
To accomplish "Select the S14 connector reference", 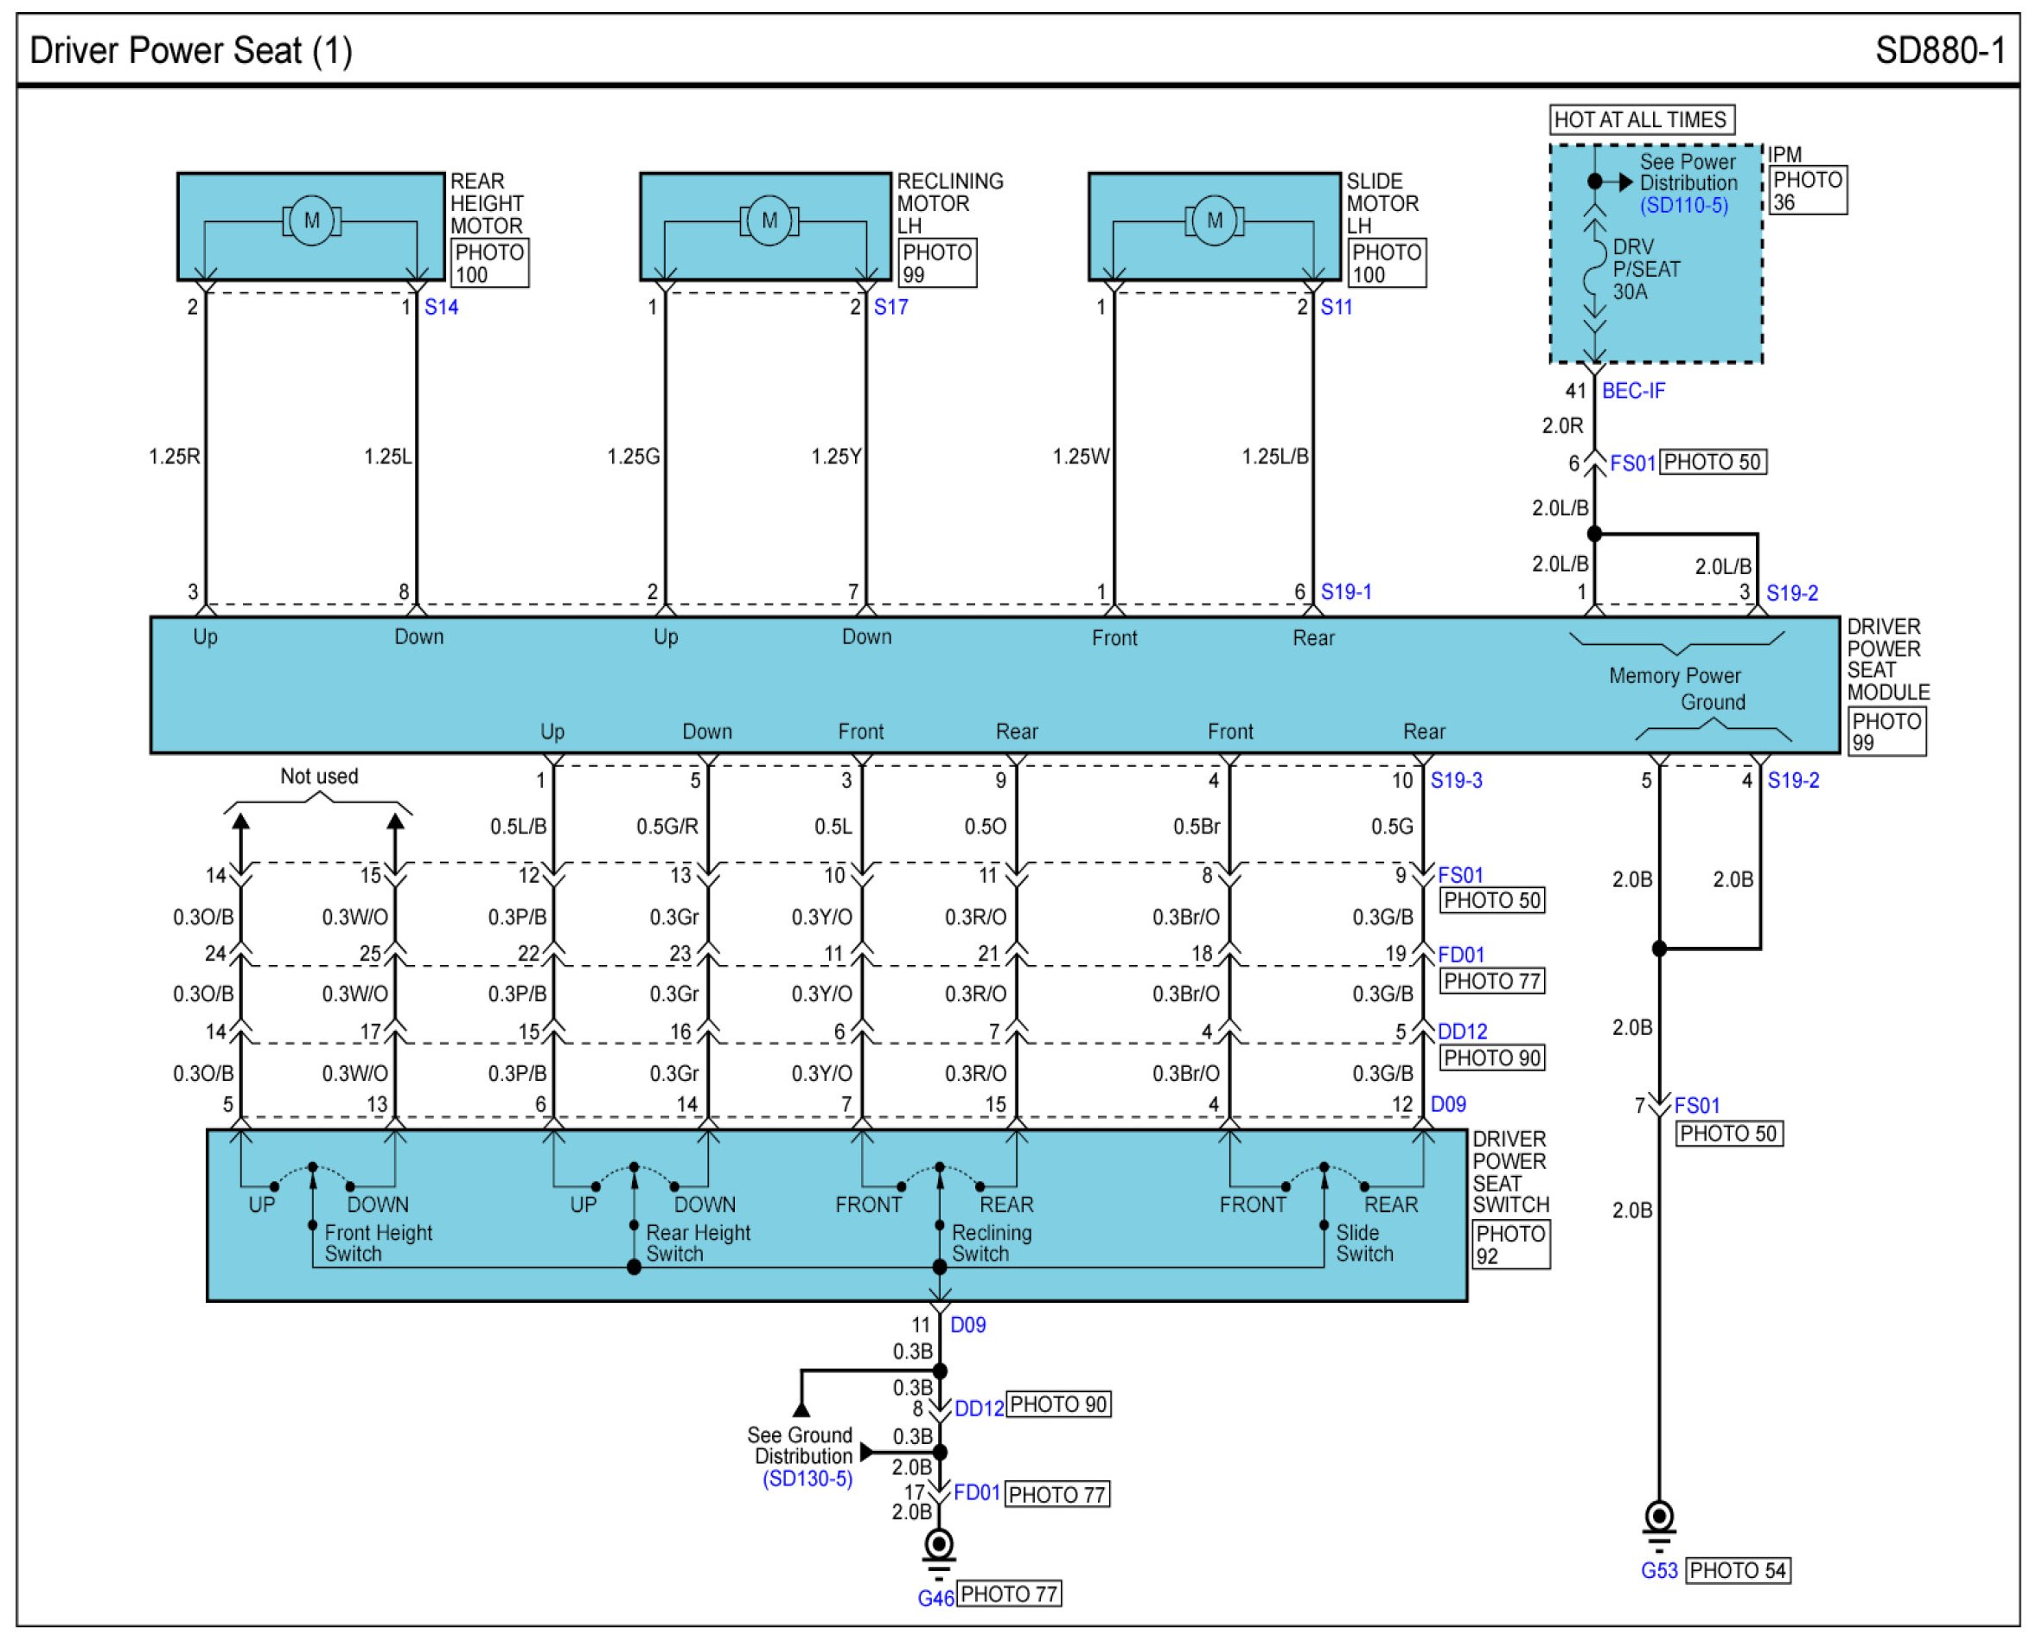I will pos(441,308).
